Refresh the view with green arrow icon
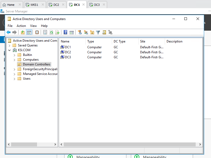 51,32
